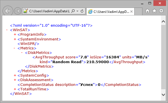Viewport: 168px width, 103px height.
Task: Collapse the Metrics node
Action: (x=14, y=48)
